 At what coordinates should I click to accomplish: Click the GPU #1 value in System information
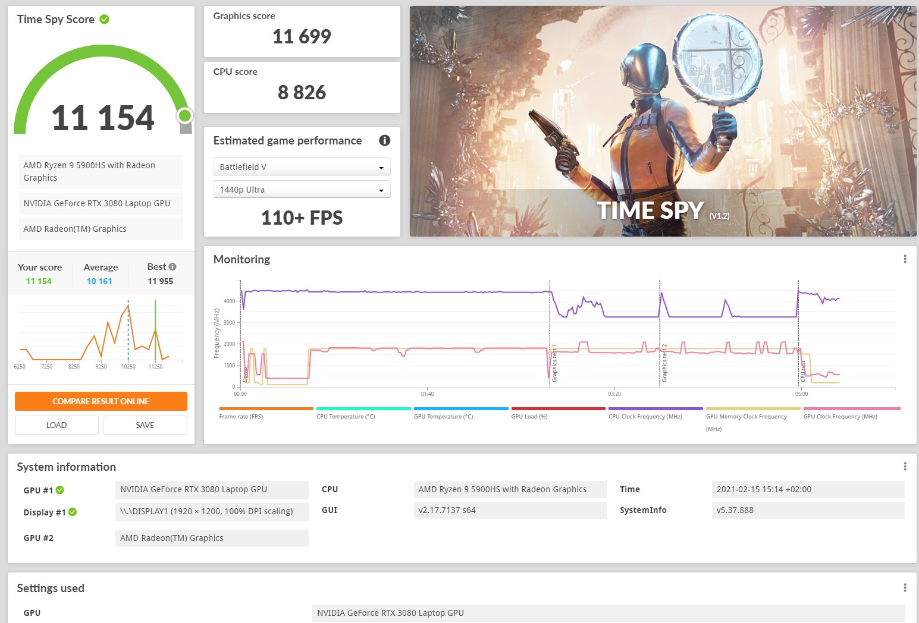coord(212,489)
